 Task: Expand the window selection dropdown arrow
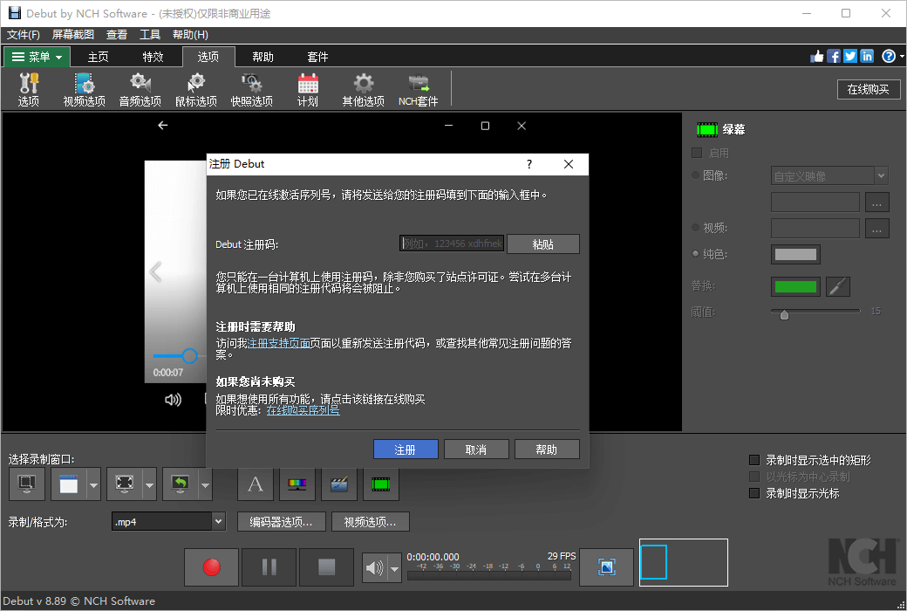coord(93,484)
